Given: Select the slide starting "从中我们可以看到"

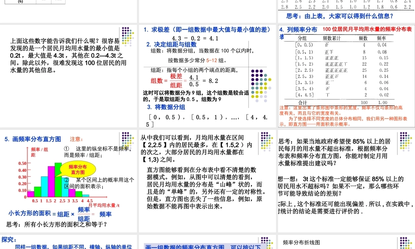Looking at the screenshot, I should click(207, 181).
